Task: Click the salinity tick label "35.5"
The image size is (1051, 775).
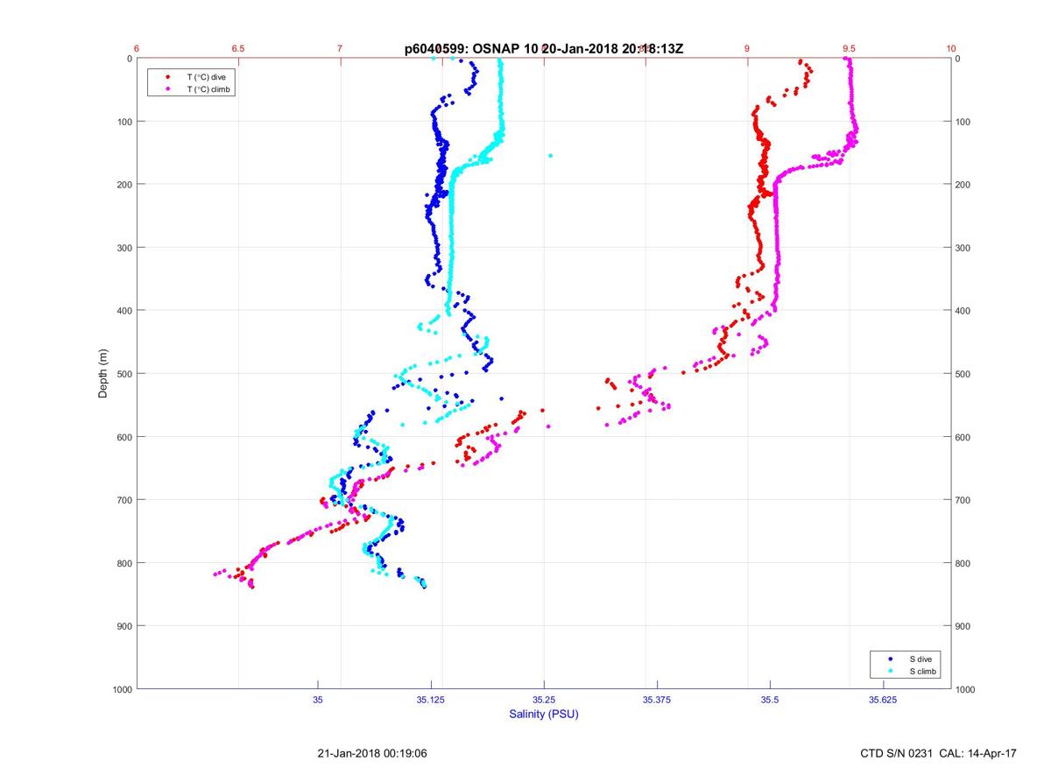Action: click(770, 700)
